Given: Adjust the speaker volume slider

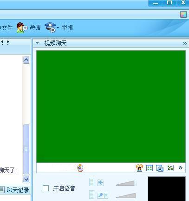Looking at the screenshot, I should point(126,183).
